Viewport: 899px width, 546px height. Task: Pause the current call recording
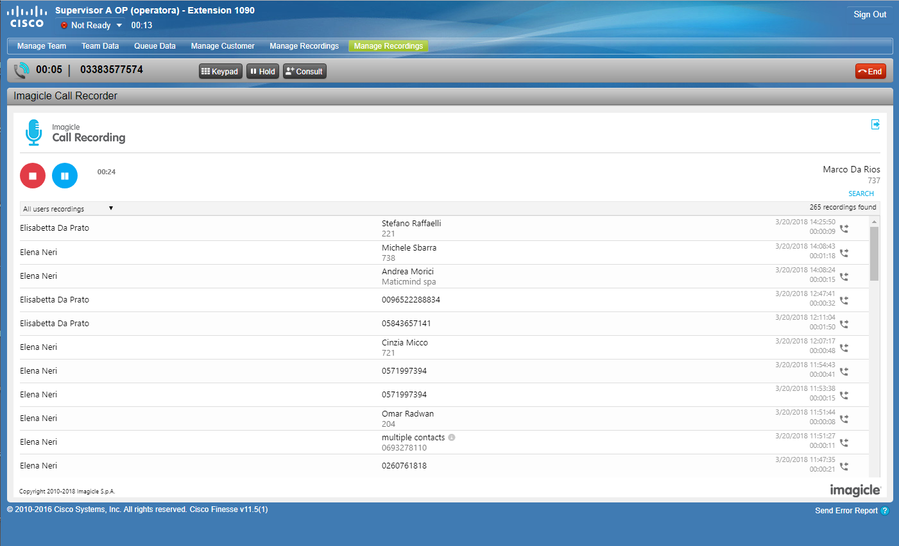(x=65, y=176)
